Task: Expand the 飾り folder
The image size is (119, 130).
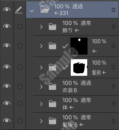Action: [x=41, y=27]
